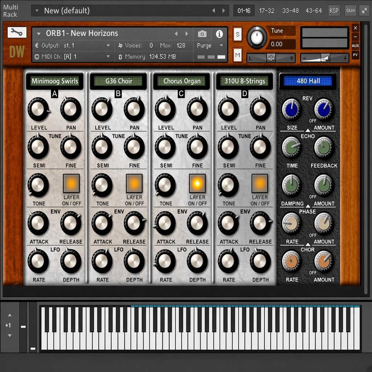Click the pitch bend wheel strip
Viewport: 372px width, 372px height.
coord(23,327)
